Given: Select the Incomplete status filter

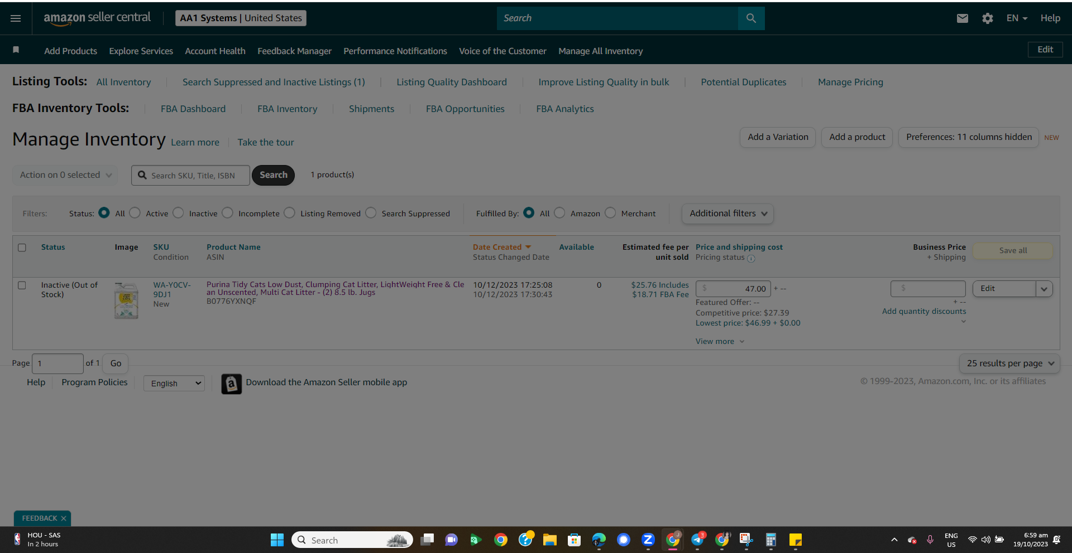Looking at the screenshot, I should click(227, 213).
